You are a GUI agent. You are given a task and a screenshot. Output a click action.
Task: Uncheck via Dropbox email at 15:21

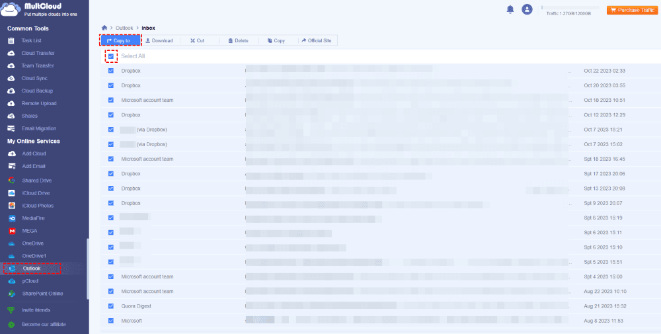point(111,130)
